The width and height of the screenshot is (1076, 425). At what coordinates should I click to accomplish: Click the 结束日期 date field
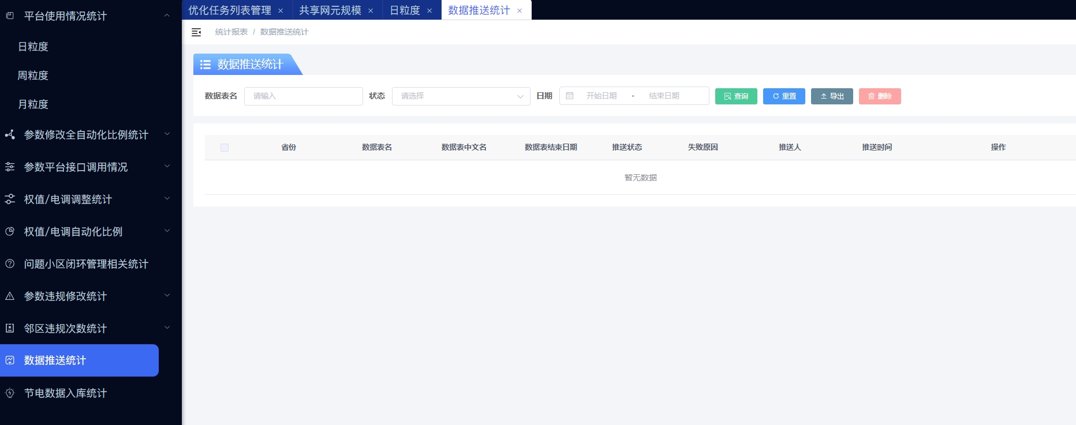point(664,96)
